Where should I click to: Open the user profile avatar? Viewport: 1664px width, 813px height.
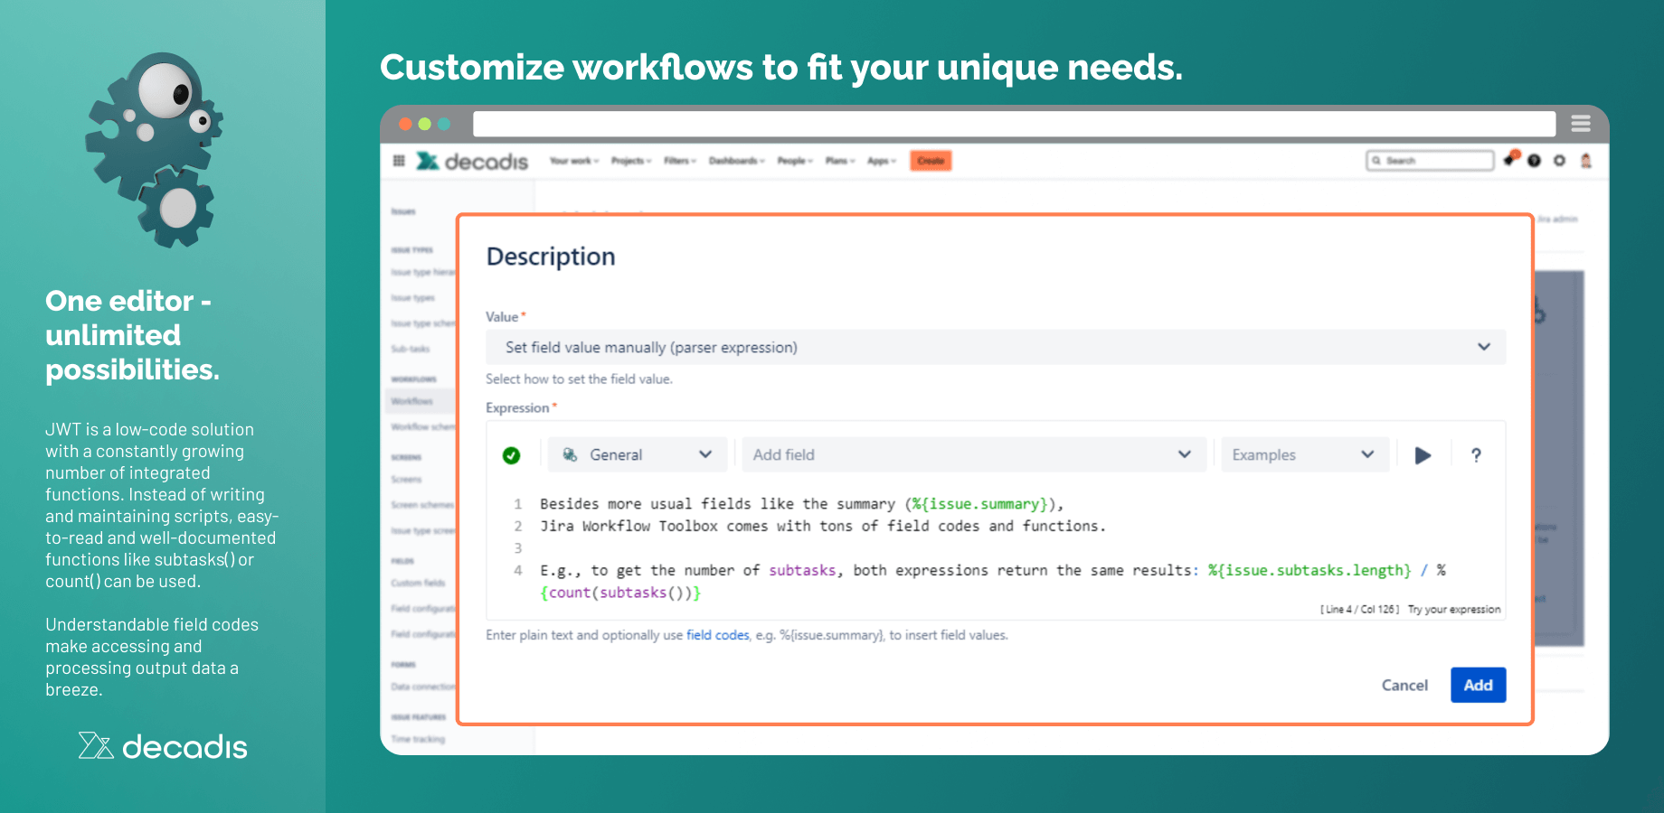(1585, 161)
